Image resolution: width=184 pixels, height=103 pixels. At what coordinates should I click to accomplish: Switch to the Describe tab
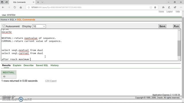pyautogui.click(x=28, y=66)
